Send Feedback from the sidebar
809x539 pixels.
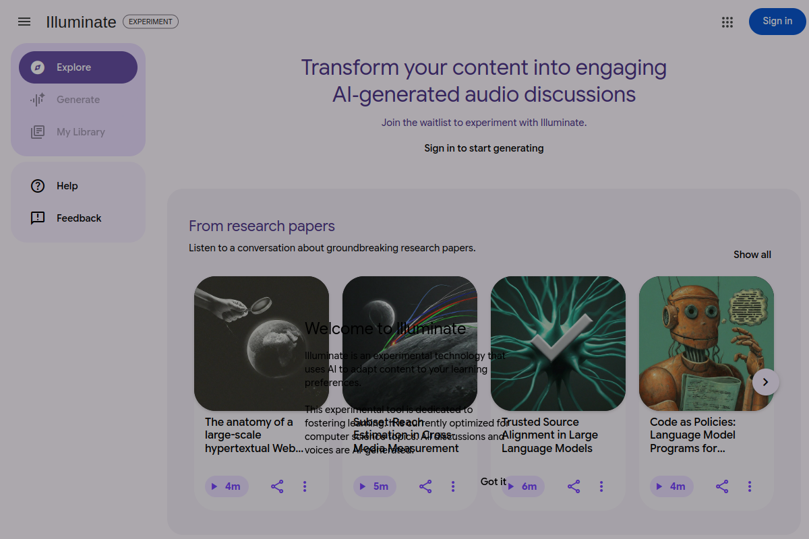click(x=78, y=218)
